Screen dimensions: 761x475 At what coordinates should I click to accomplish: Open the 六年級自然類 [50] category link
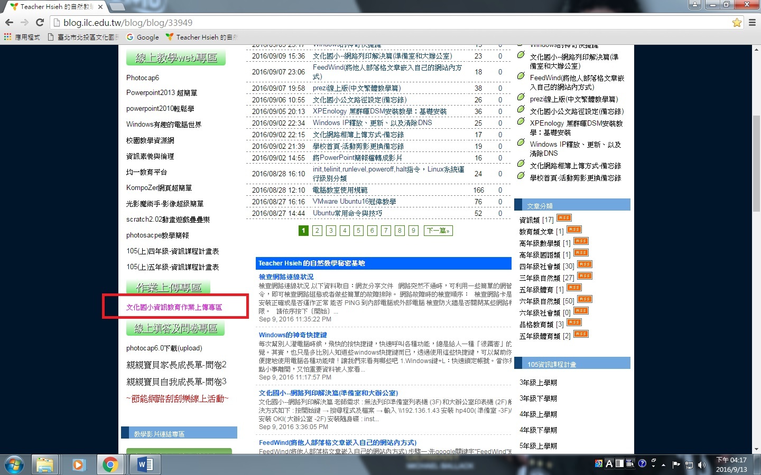(546, 301)
